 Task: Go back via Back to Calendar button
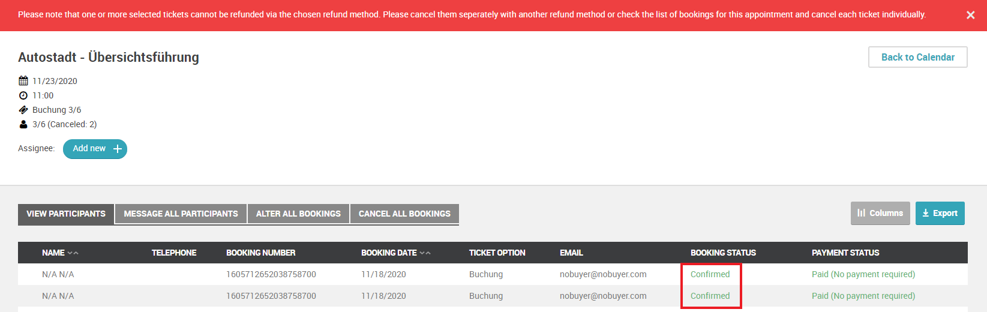(917, 57)
